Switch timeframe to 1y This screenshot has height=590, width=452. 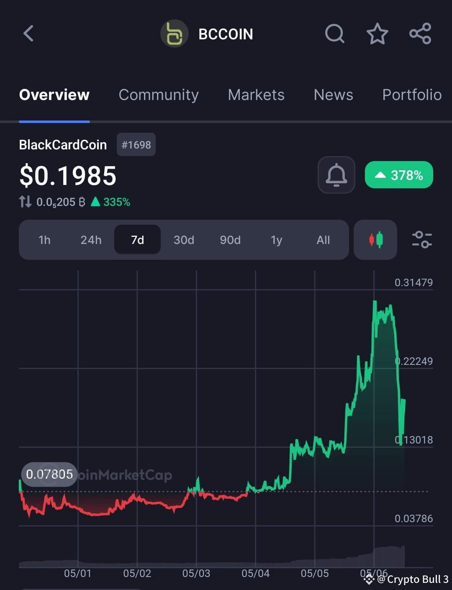click(276, 240)
